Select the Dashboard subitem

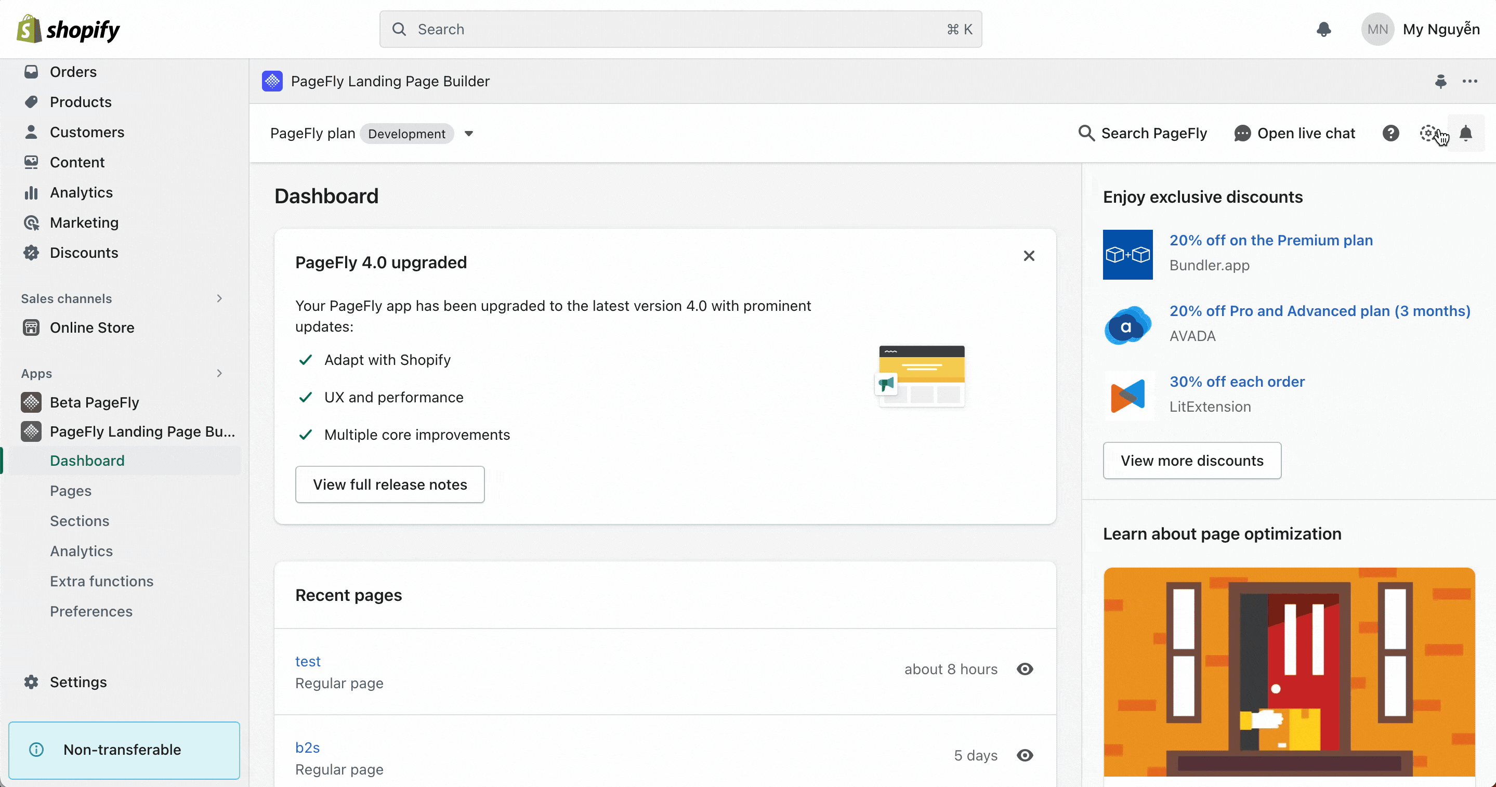tap(87, 461)
